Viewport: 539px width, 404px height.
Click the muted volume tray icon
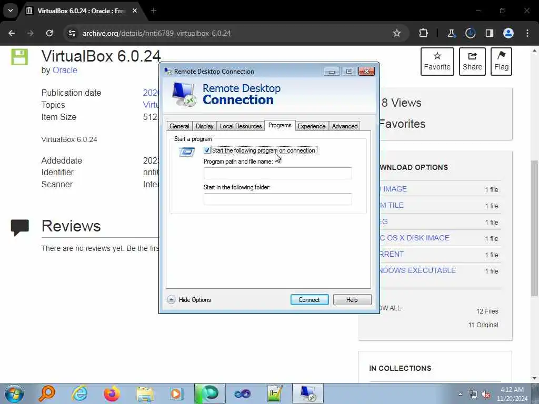click(486, 394)
